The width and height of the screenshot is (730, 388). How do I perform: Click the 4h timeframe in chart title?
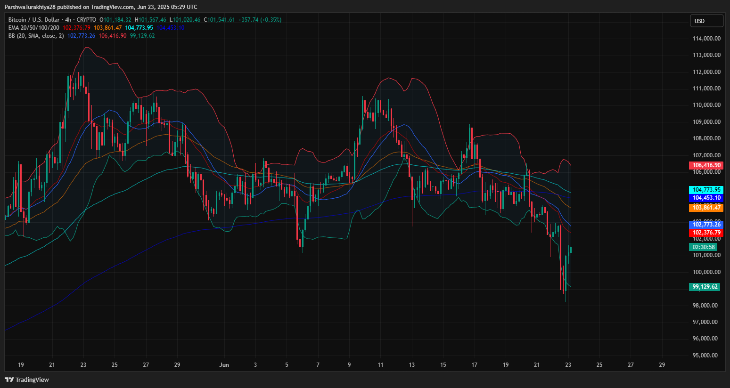68,20
